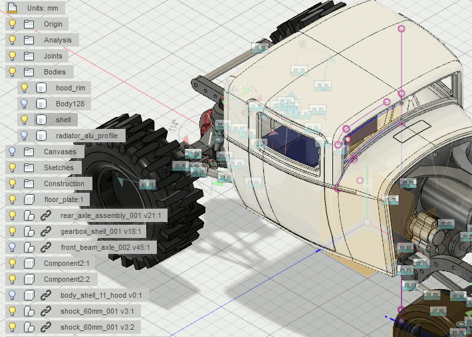Hide Component2:1 via its bulb
This screenshot has height=337, width=472.
point(13,263)
